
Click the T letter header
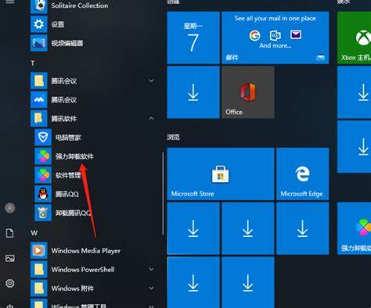point(33,63)
